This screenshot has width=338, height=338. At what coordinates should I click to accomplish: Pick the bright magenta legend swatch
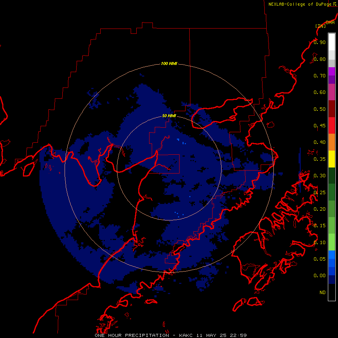coord(332,71)
